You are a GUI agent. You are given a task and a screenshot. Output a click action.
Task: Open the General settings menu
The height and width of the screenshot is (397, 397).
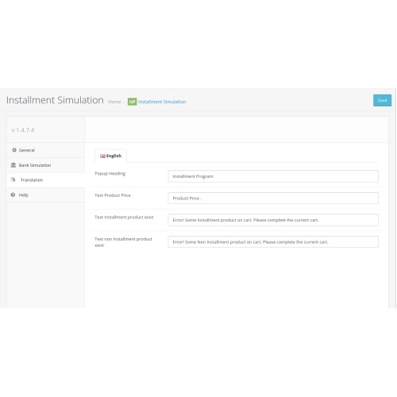pos(45,150)
